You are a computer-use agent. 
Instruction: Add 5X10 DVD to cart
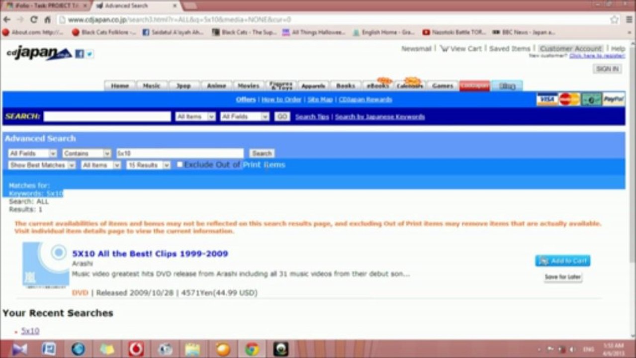(x=562, y=261)
